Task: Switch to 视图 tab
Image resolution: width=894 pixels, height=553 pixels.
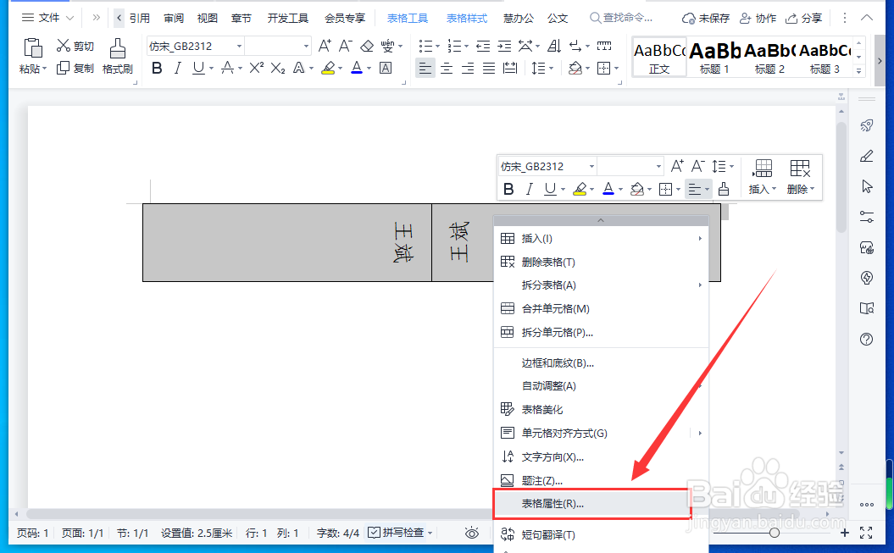Action: pos(207,19)
